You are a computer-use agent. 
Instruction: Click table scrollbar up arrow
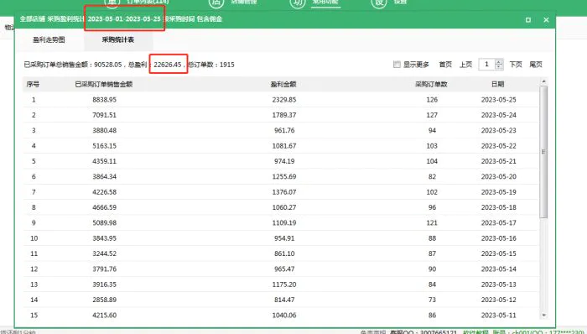[x=543, y=81]
